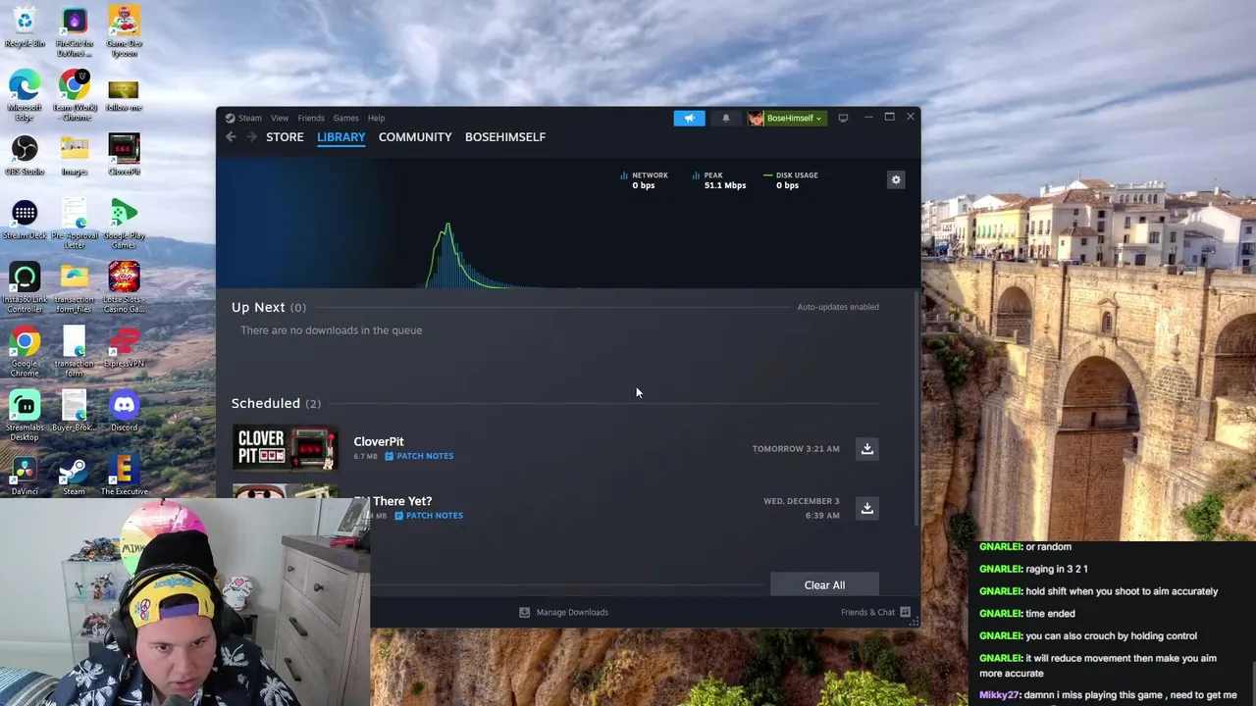Open Steam notifications bell
The width and height of the screenshot is (1256, 706).
point(726,118)
